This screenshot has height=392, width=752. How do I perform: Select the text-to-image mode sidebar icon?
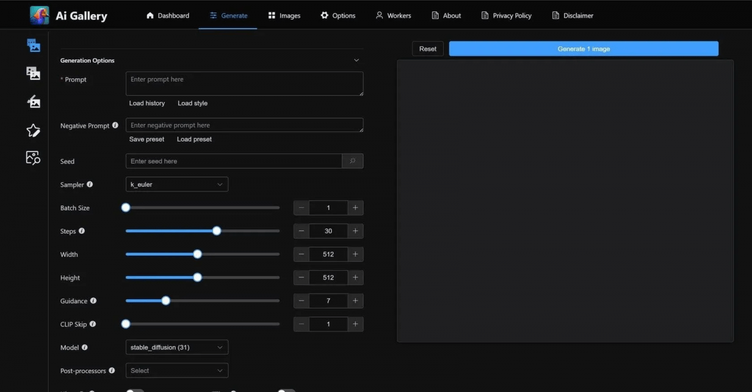point(33,45)
